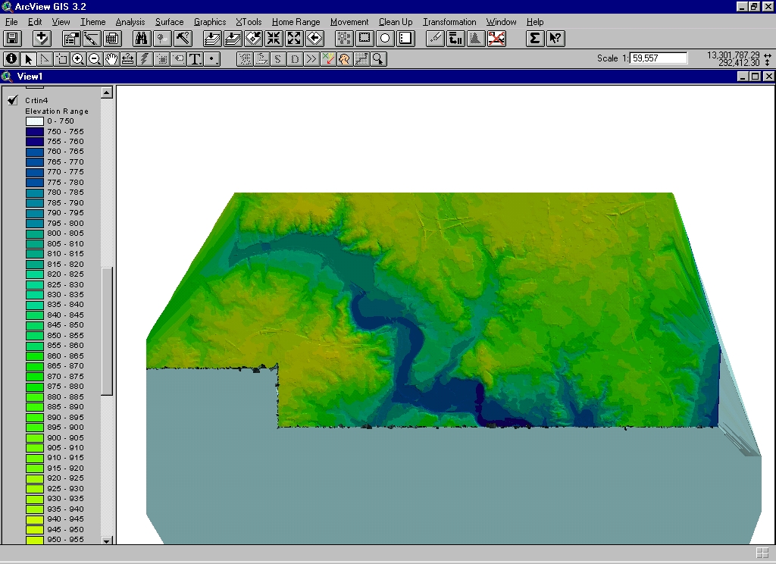This screenshot has width=776, height=564.
Task: Click Zoom In inward-arrows button
Action: point(274,39)
